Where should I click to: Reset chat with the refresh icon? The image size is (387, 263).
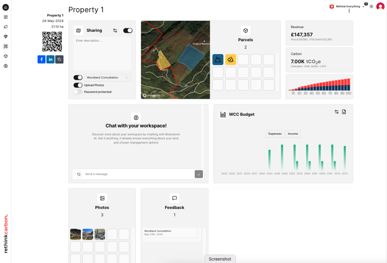pos(79,174)
